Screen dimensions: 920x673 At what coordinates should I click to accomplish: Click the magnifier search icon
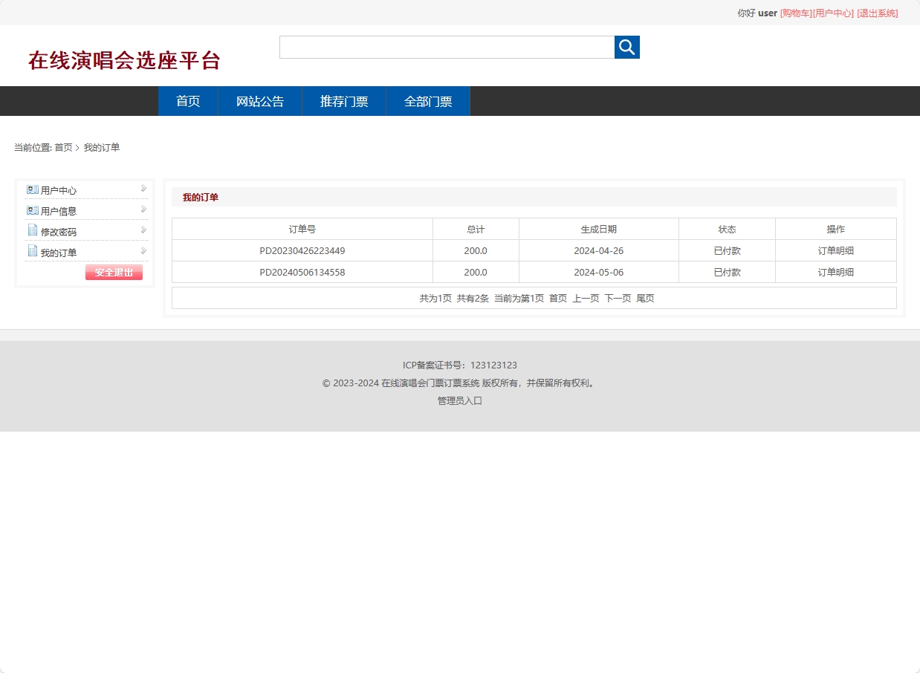point(626,47)
